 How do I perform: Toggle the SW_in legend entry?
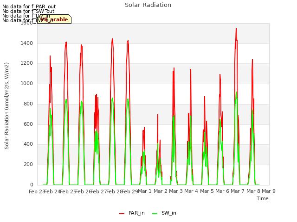point(164,213)
